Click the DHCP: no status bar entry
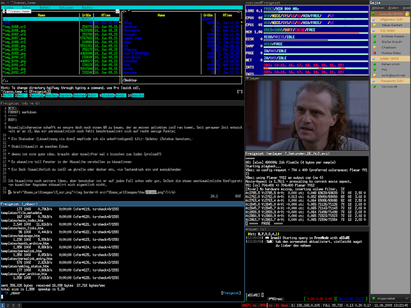 tap(249, 305)
